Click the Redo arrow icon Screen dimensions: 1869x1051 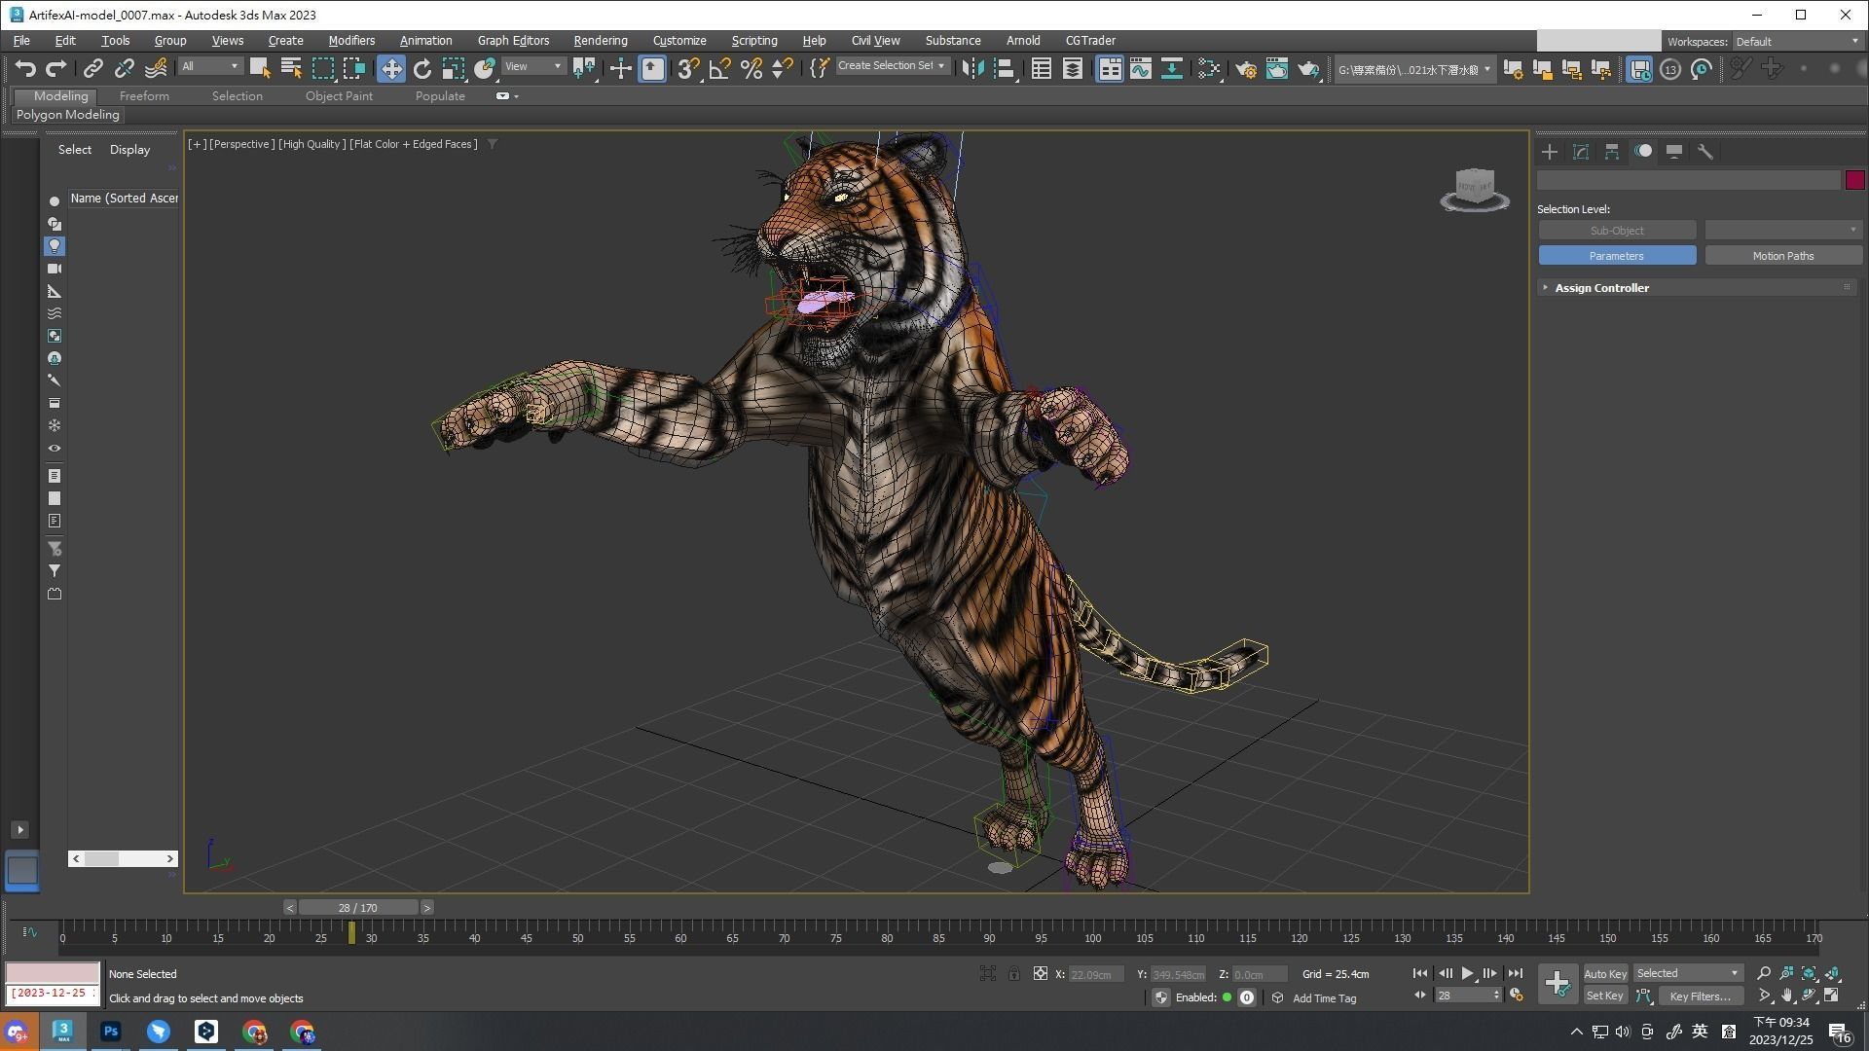point(56,68)
